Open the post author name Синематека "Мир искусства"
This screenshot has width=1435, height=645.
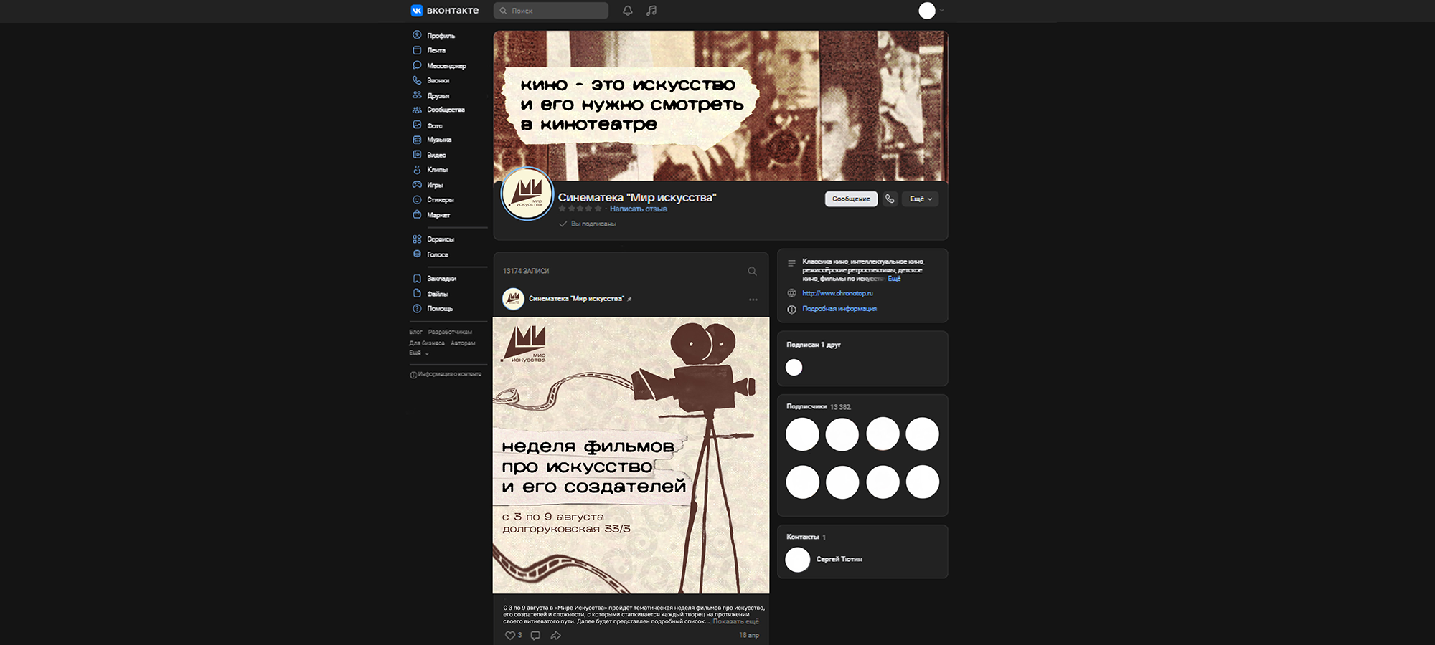(x=576, y=299)
